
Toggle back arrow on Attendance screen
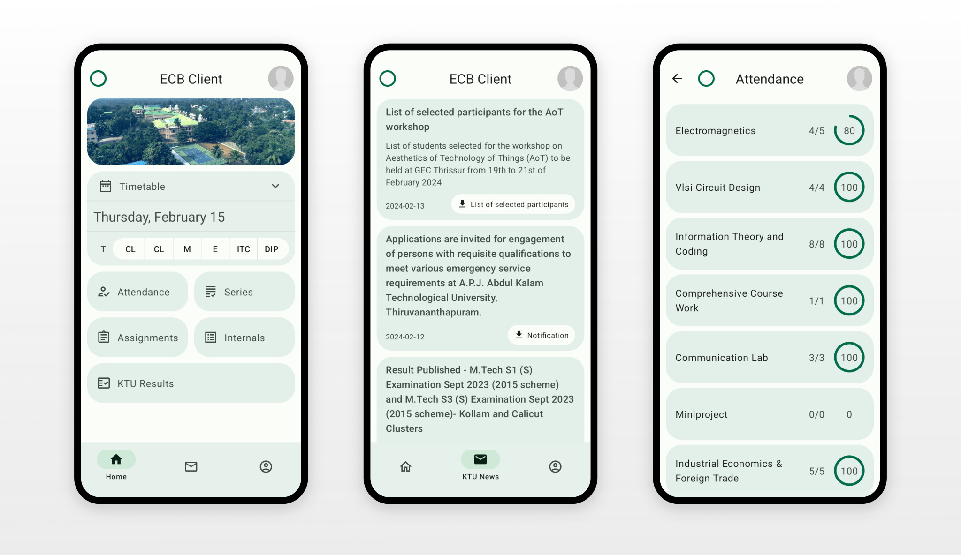coord(677,78)
